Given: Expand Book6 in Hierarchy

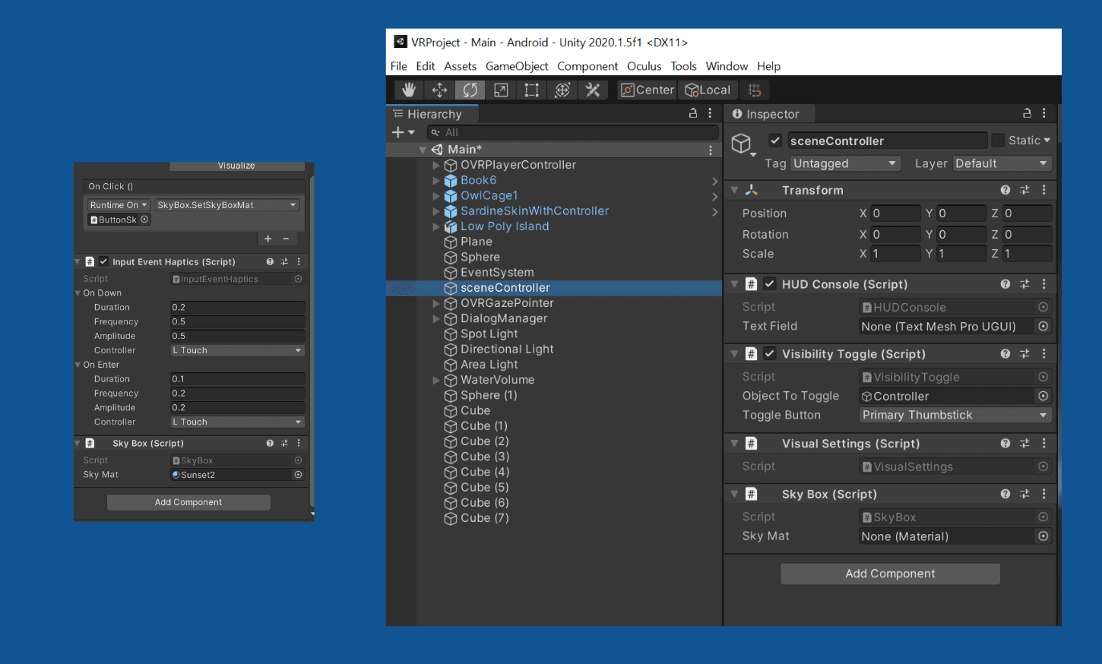Looking at the screenshot, I should point(436,180).
